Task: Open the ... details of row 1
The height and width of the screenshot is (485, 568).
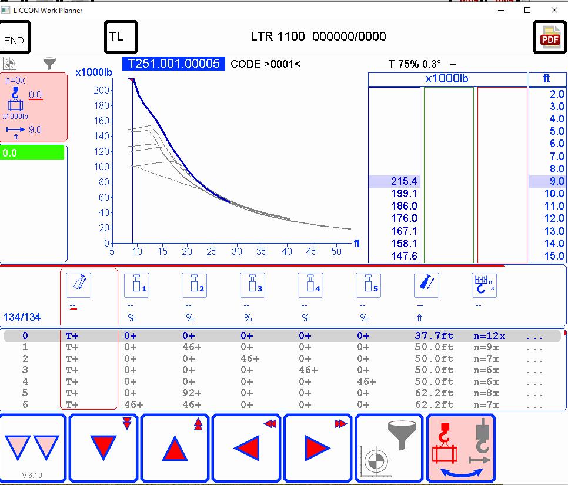Action: pos(534,347)
